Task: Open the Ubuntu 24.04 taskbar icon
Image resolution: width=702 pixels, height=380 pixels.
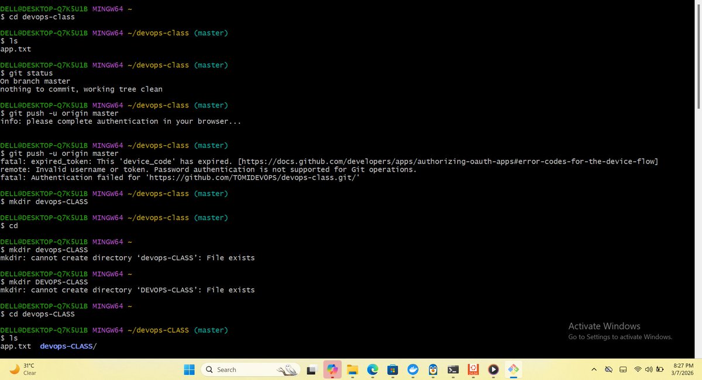Action: click(473, 369)
